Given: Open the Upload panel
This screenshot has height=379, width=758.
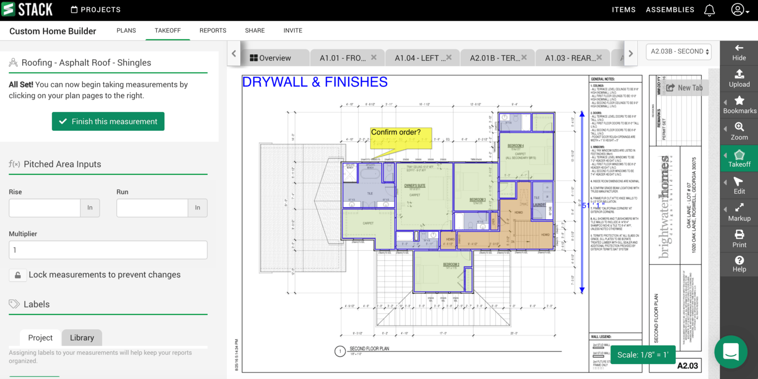Looking at the screenshot, I should tap(739, 78).
